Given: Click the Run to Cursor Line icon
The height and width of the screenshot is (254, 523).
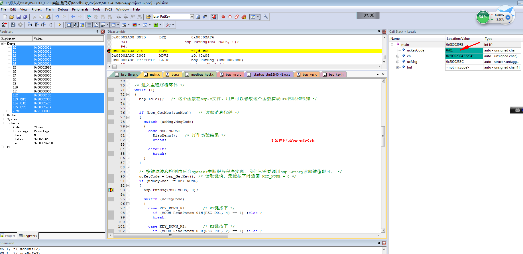Looking at the screenshot, I should tap(50, 25).
